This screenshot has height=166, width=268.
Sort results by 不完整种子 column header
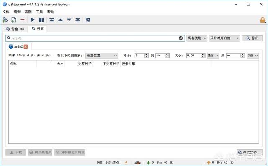106,64
